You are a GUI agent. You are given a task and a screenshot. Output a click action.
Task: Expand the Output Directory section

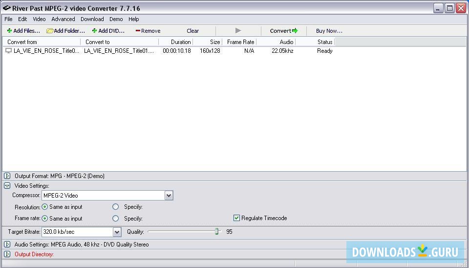[7, 254]
